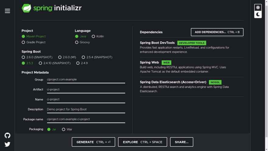Select Spring Boot 2.4.9
This screenshot has width=268, height=151.
coord(82,63)
